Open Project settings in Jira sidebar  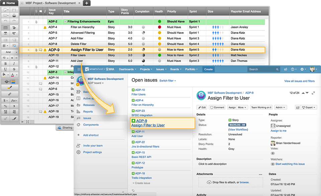click(x=92, y=152)
